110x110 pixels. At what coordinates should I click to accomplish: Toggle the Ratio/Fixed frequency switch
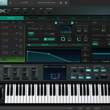(31, 34)
